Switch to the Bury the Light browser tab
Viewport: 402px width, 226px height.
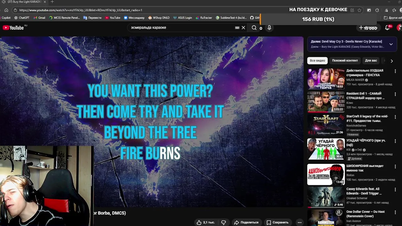(25, 2)
